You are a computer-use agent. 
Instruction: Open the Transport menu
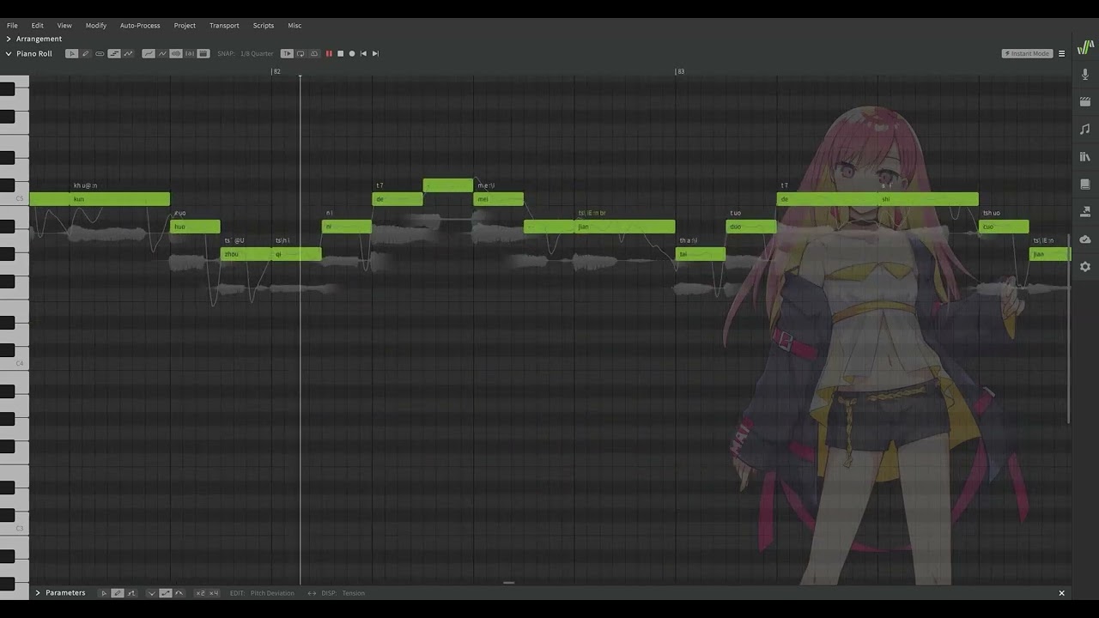224,25
